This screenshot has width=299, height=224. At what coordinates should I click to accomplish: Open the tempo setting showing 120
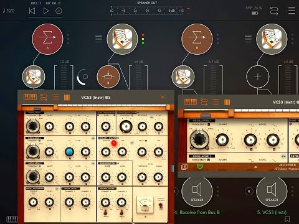[9, 11]
